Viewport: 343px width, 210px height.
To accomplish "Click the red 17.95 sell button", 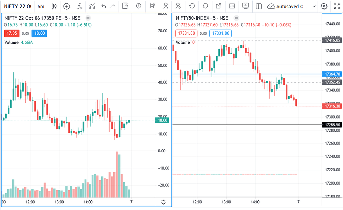I will point(12,33).
